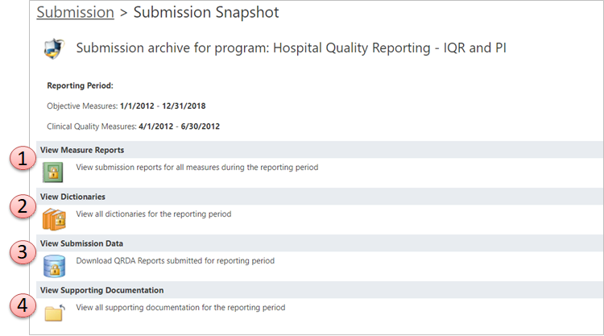Click the Objective Measures date range text
Viewport: 604px width, 336px height.
(163, 106)
